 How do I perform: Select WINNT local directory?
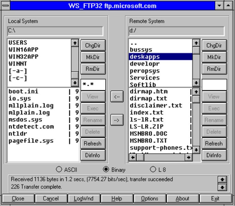[39, 64]
